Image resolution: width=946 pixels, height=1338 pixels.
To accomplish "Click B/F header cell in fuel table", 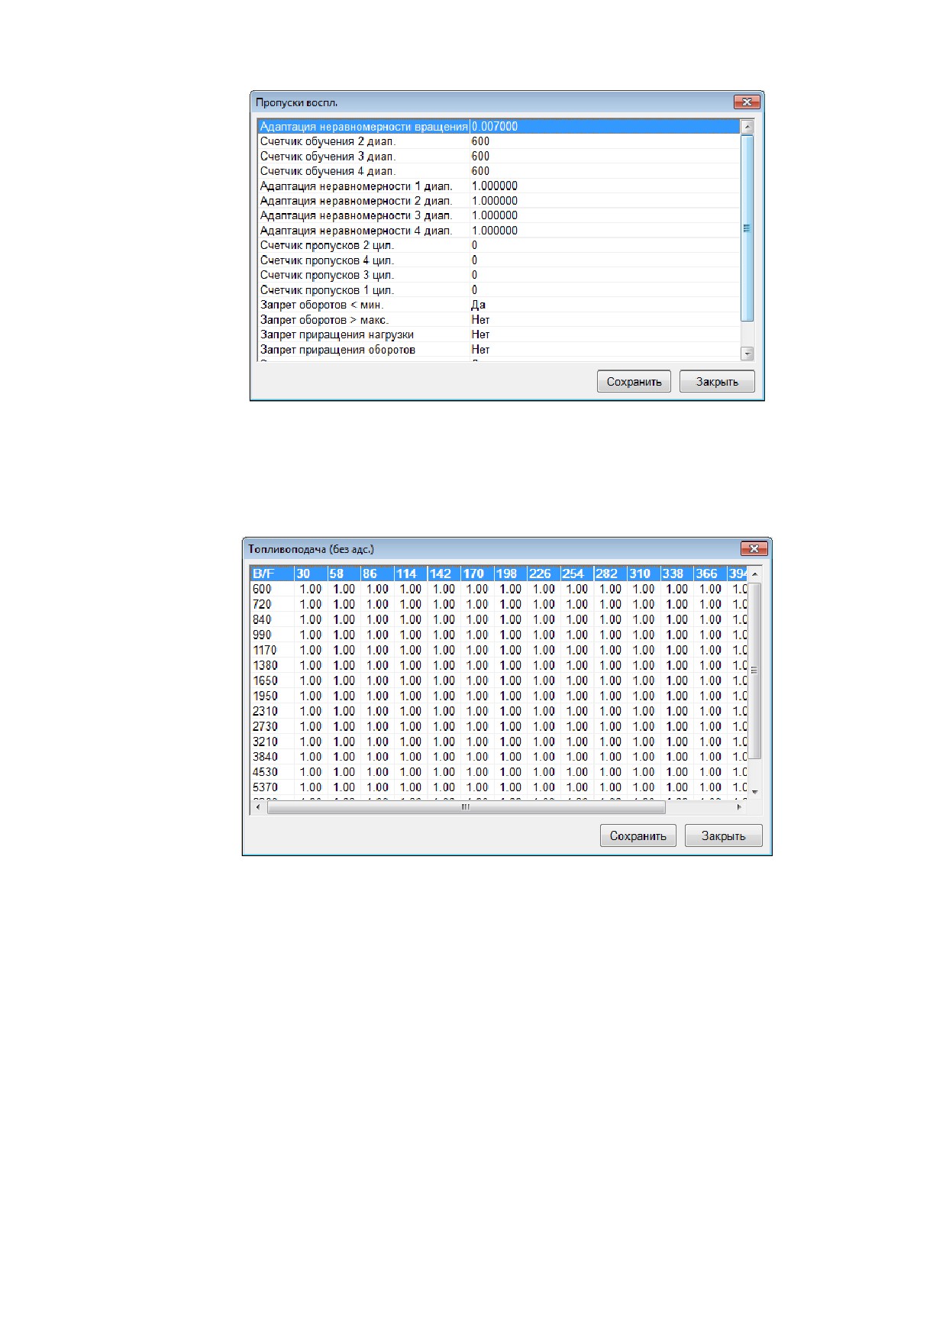I will 273,574.
